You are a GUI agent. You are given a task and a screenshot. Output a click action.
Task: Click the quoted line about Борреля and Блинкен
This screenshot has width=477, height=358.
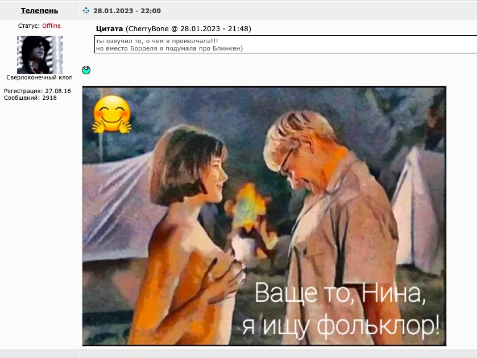pos(169,48)
